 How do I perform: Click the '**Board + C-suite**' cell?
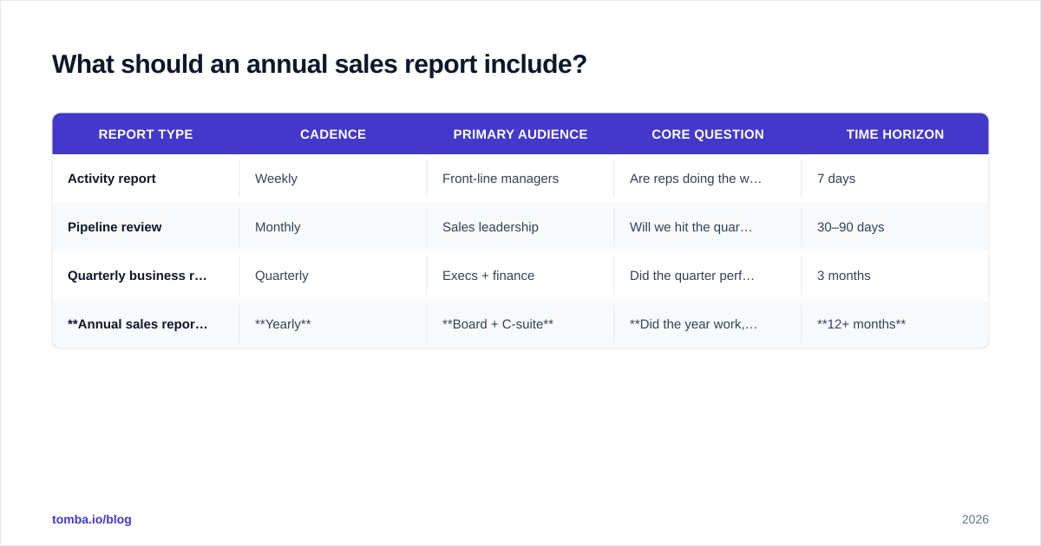tap(520, 324)
